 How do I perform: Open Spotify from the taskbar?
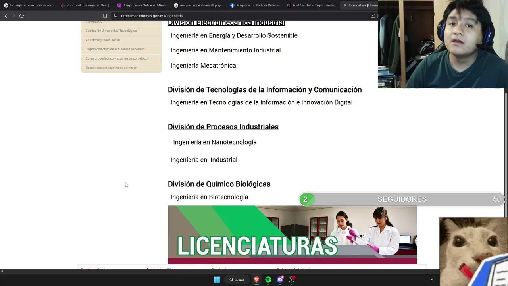coord(268,280)
